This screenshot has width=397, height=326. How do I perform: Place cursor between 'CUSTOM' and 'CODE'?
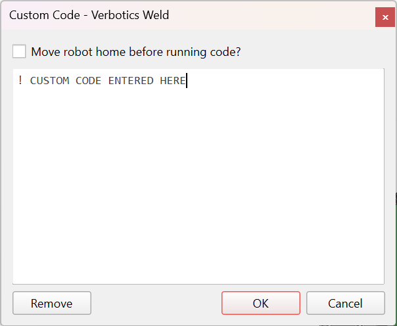72,81
